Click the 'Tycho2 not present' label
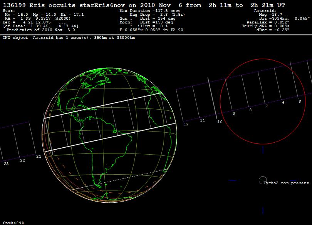The width and height of the screenshot is (312, 225). click(x=286, y=183)
